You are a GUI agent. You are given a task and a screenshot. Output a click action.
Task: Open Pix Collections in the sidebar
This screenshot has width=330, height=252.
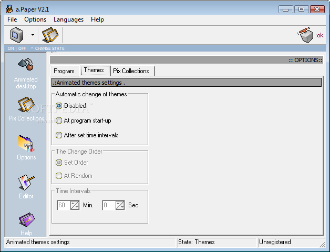[x=26, y=109]
